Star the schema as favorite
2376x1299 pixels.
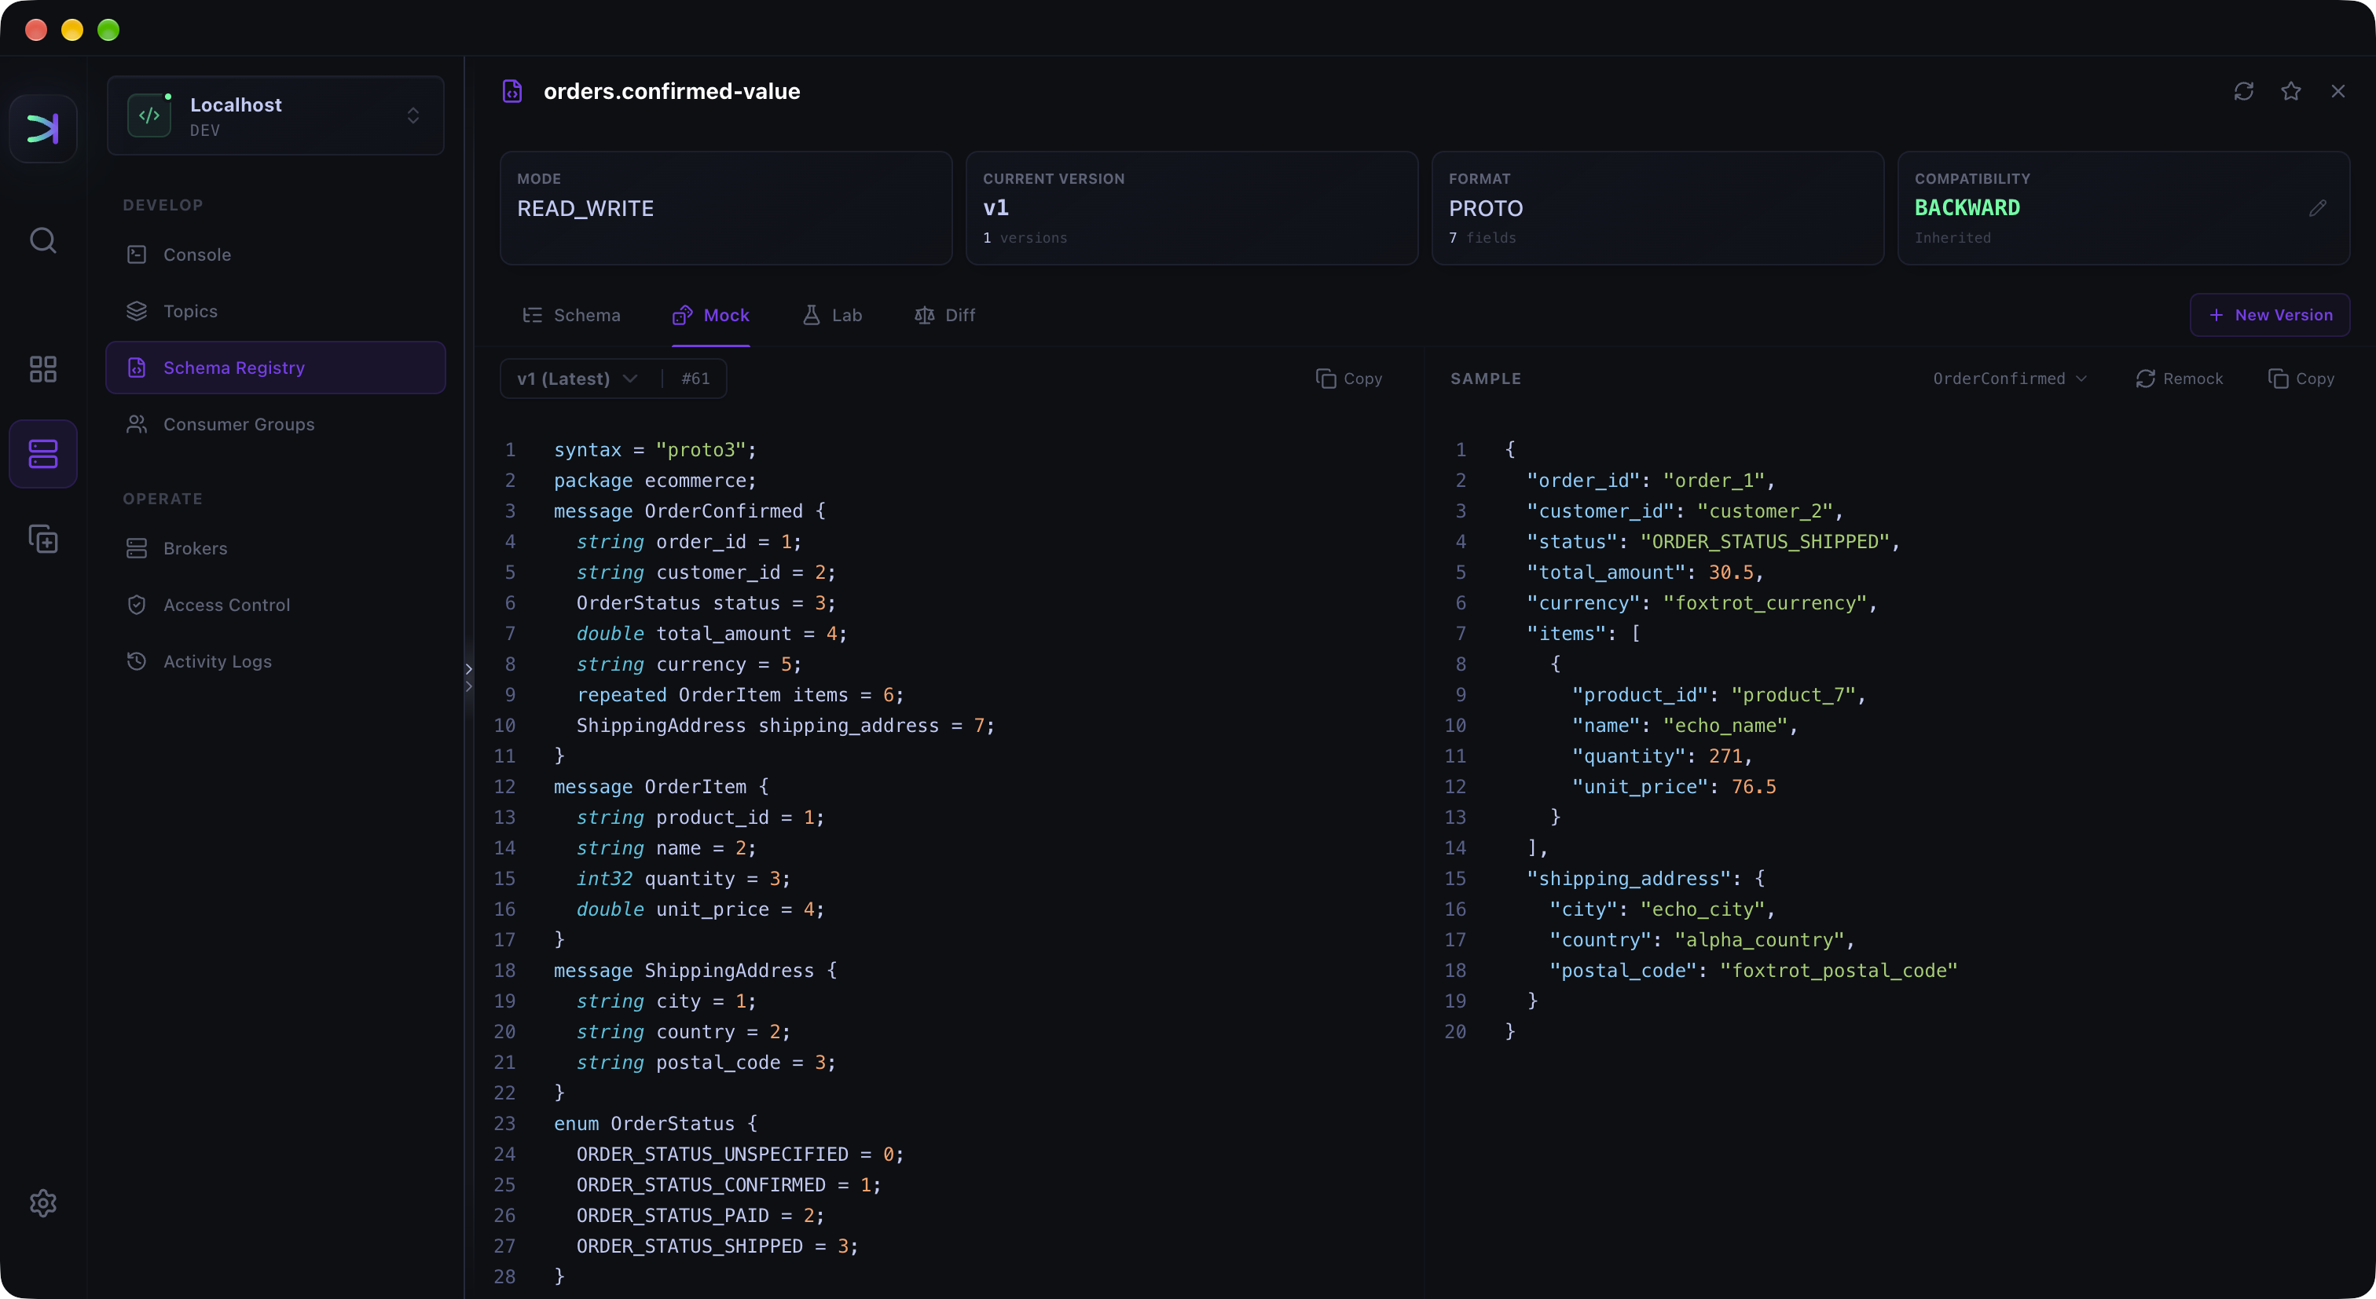coord(2291,91)
